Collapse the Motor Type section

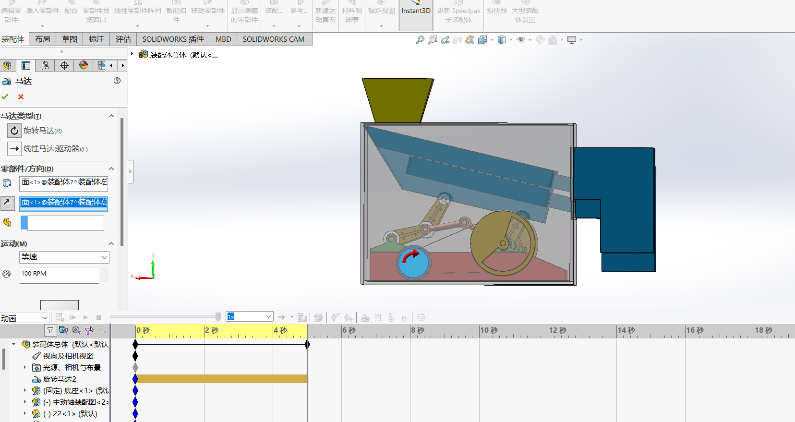(111, 116)
